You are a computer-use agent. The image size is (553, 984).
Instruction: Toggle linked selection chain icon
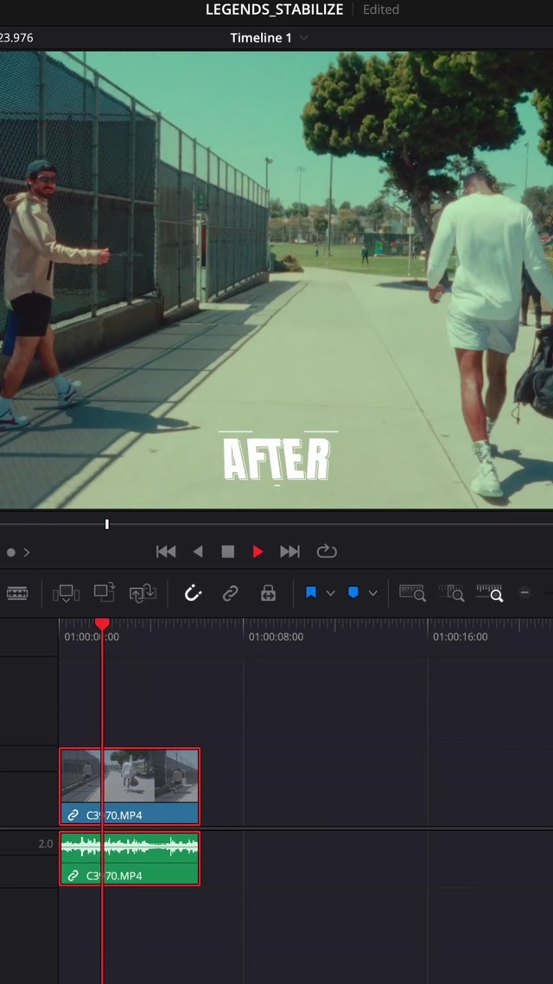231,593
